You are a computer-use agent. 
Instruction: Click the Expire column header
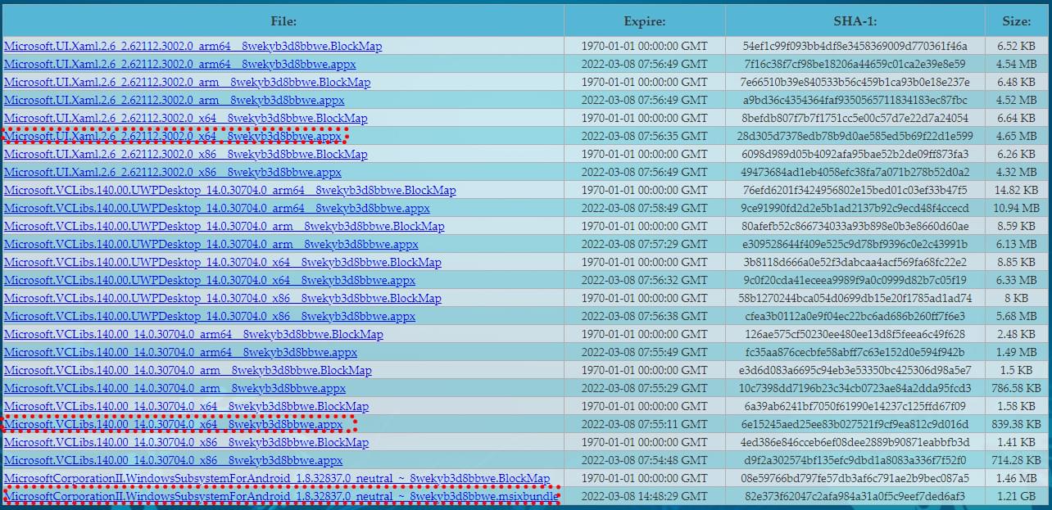coord(644,21)
